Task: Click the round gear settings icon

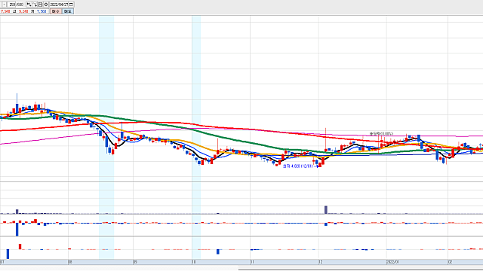Action: [46, 5]
